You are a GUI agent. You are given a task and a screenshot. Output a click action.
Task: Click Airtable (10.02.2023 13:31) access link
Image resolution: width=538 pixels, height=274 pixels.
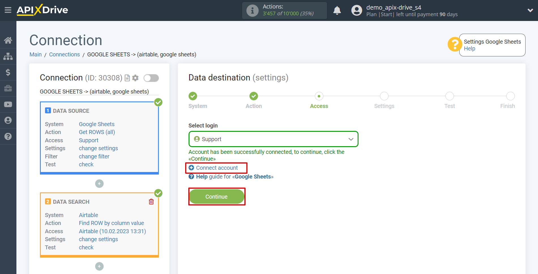(112, 231)
